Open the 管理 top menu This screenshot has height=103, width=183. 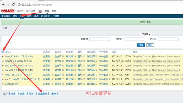tap(54, 11)
